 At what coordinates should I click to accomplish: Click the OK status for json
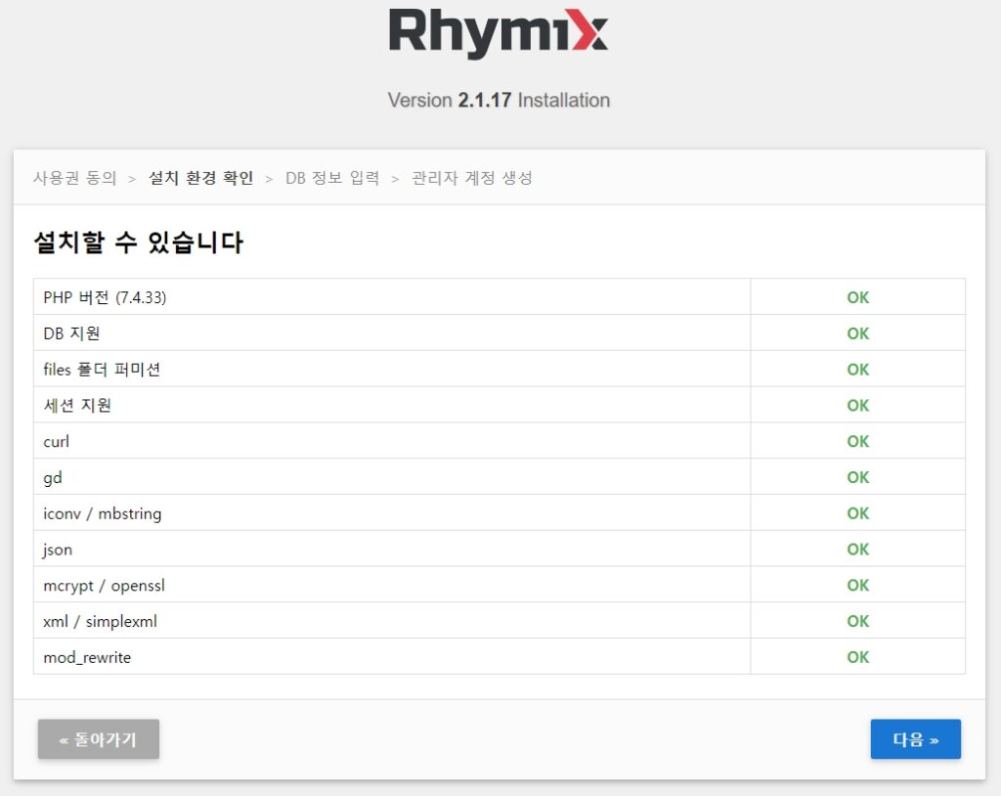tap(858, 550)
